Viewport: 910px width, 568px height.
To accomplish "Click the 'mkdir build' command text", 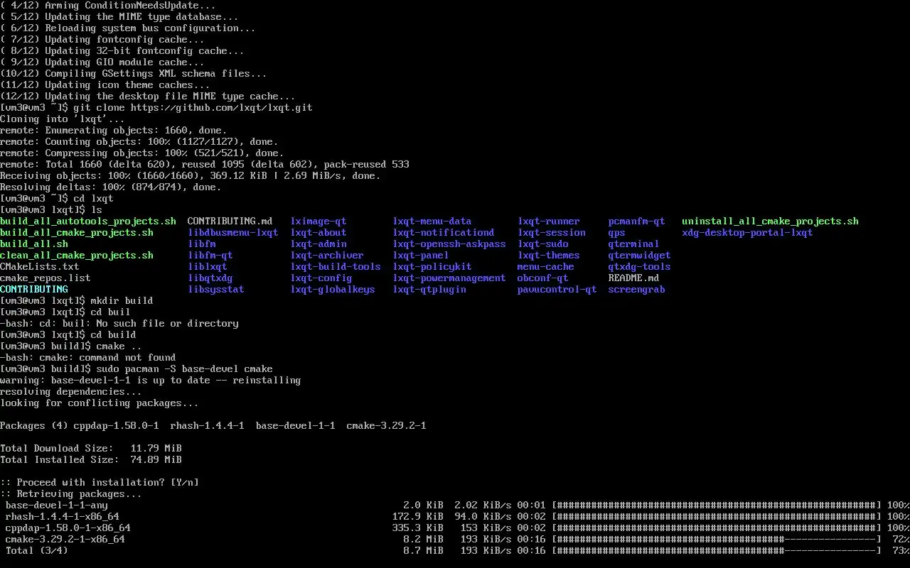I will (x=122, y=301).
